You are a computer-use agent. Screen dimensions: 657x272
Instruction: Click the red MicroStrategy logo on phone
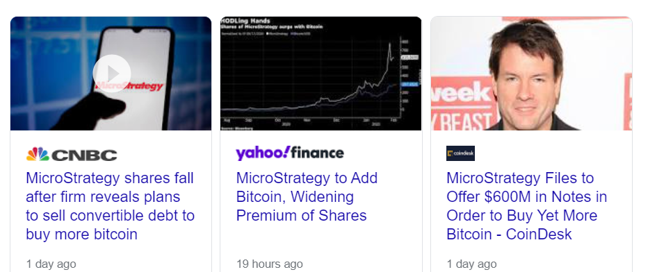(x=129, y=86)
